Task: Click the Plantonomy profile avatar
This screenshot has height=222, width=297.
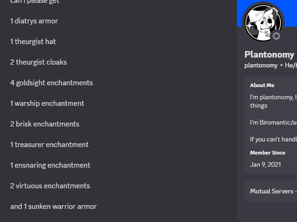Action: point(263,22)
